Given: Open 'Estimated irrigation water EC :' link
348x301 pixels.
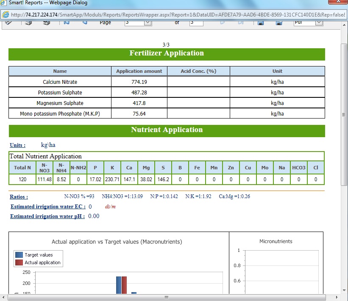Looking at the screenshot, I should coord(48,207).
